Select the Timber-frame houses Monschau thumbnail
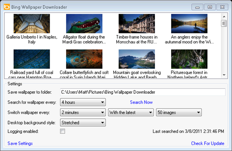Image resolution: width=232 pixels, height=151 pixels. [137, 24]
